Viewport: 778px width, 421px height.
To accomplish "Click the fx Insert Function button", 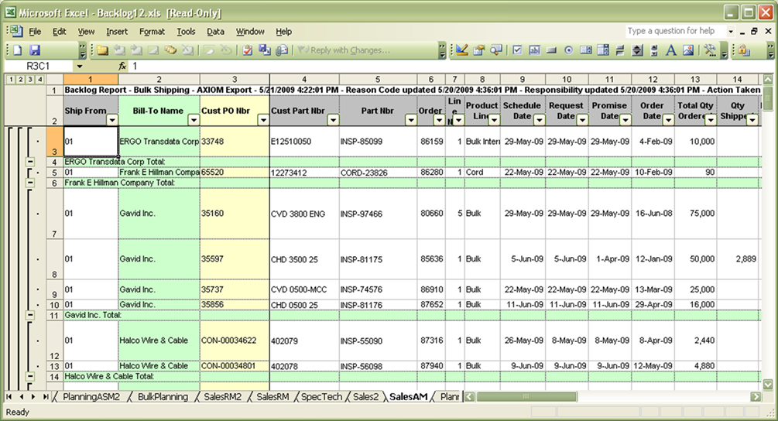I will click(x=122, y=66).
